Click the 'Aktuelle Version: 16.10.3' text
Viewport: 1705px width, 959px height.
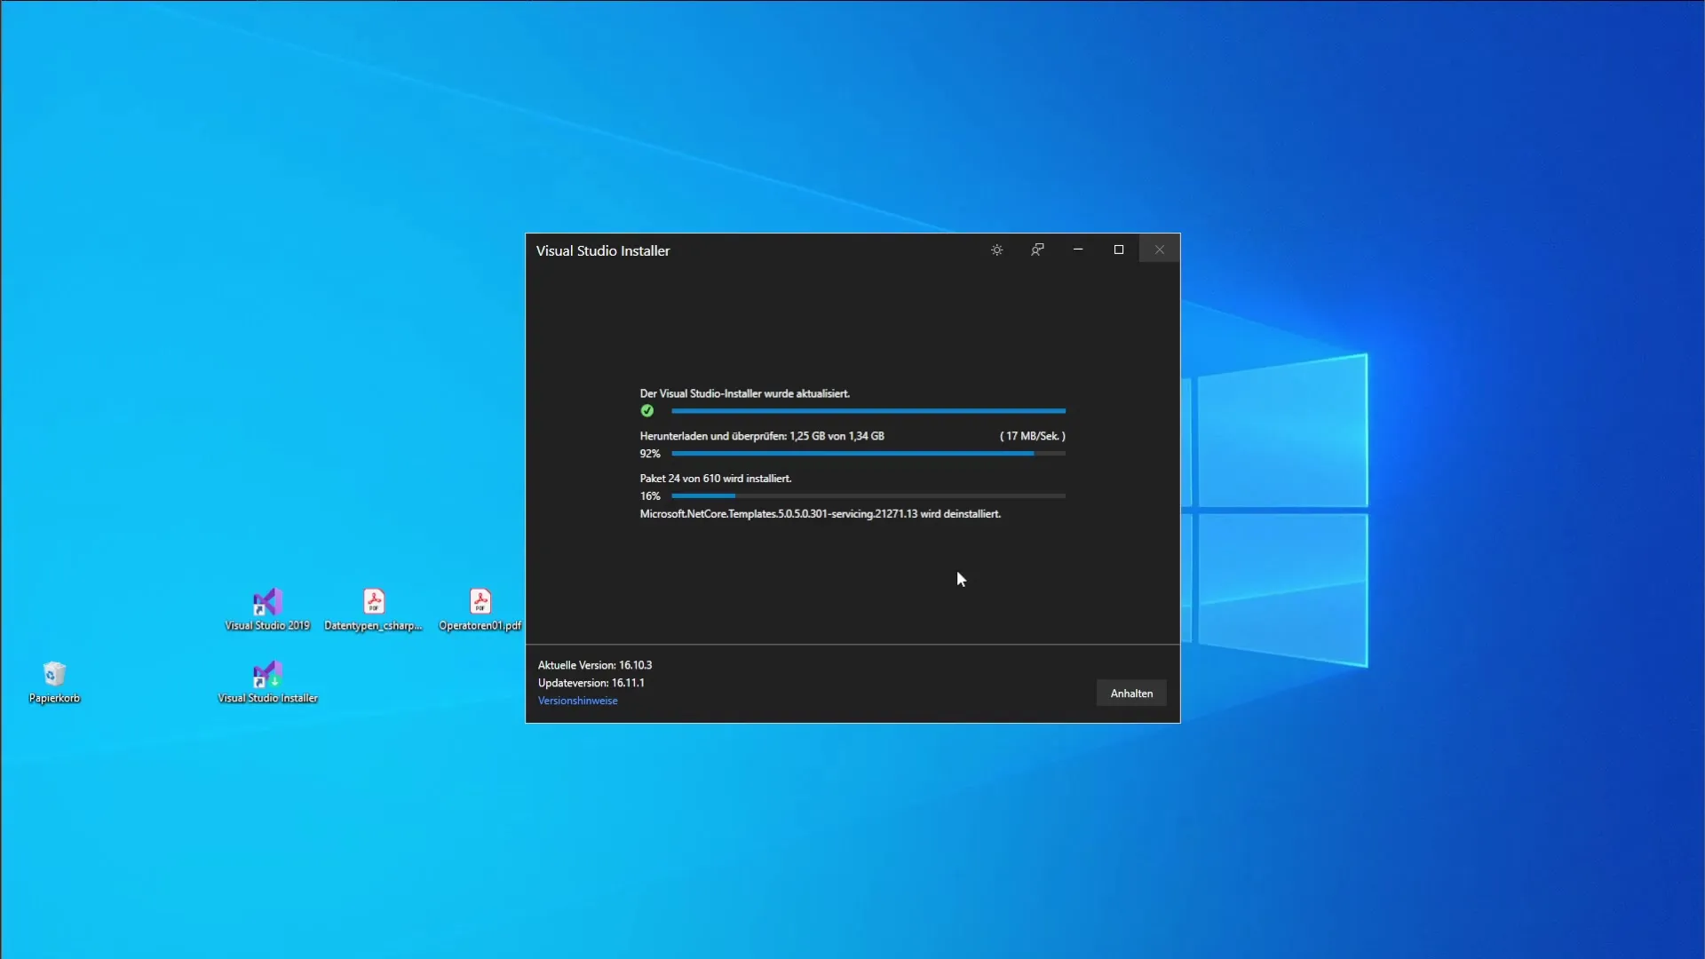click(595, 665)
